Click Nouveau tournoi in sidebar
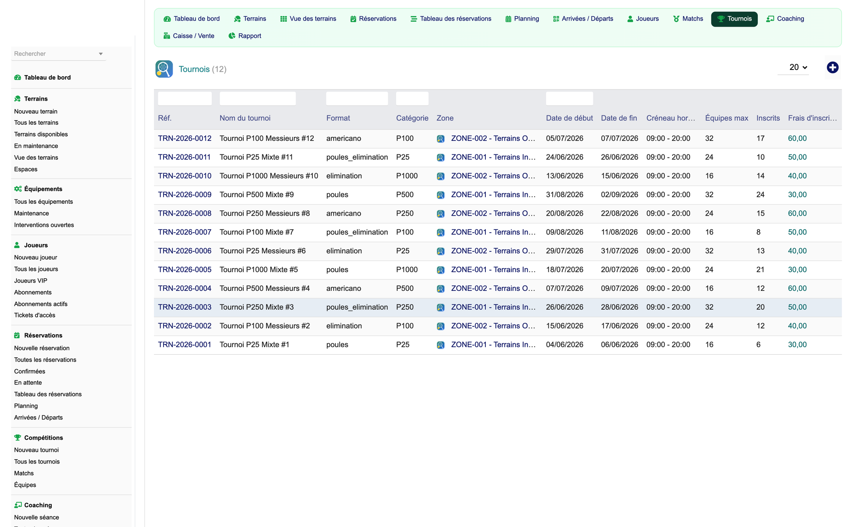 tap(36, 450)
